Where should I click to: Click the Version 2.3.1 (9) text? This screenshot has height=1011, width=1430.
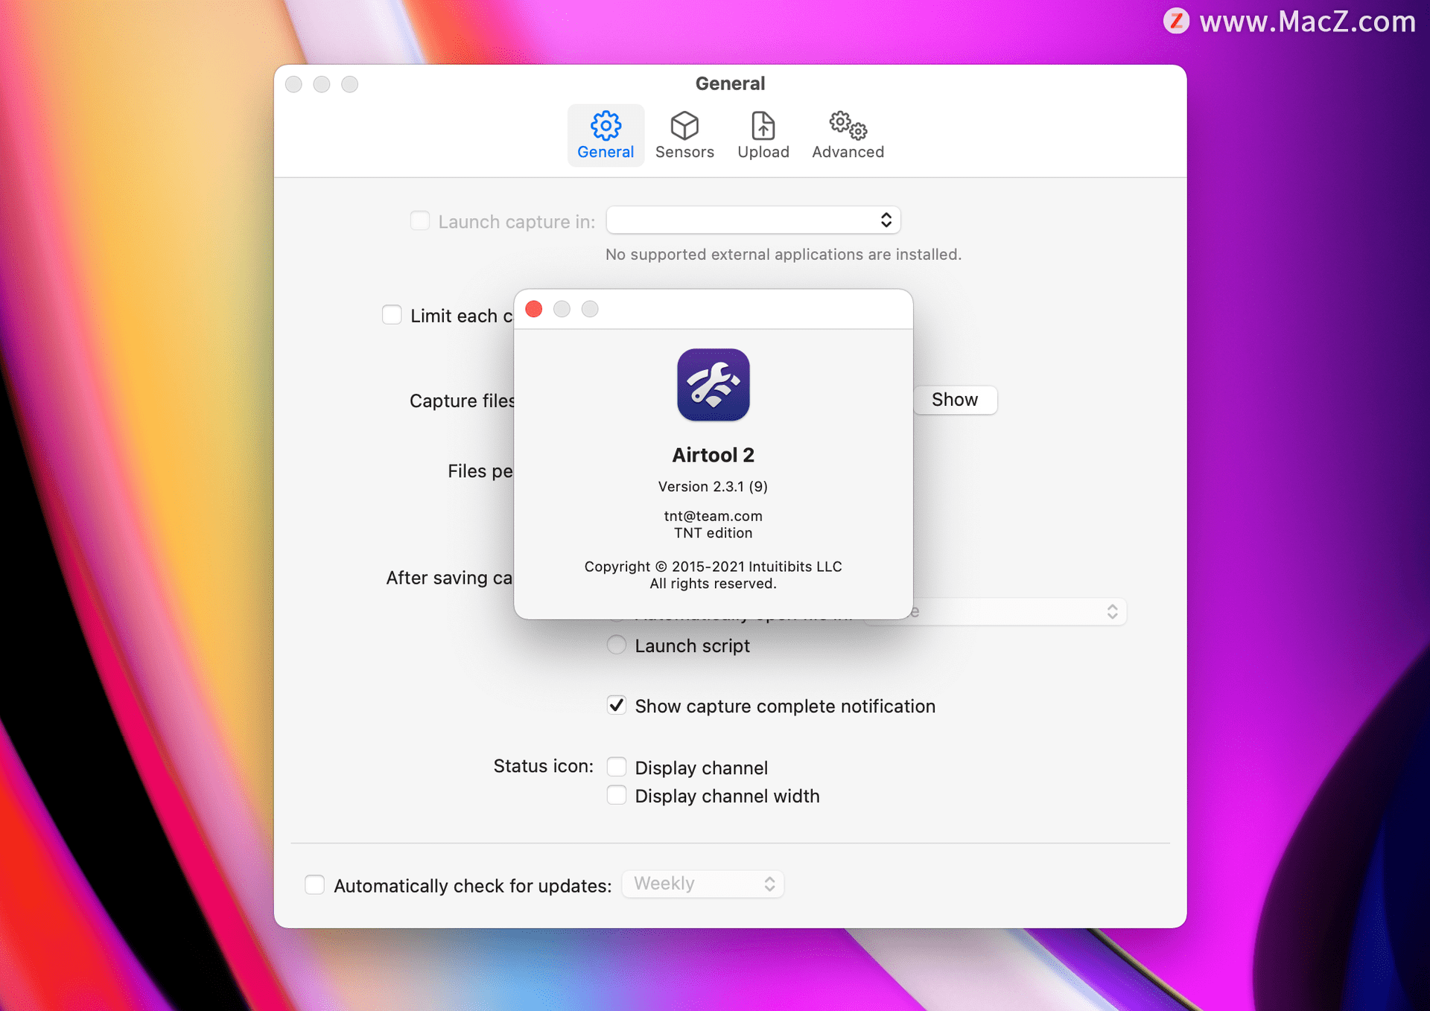coord(713,487)
